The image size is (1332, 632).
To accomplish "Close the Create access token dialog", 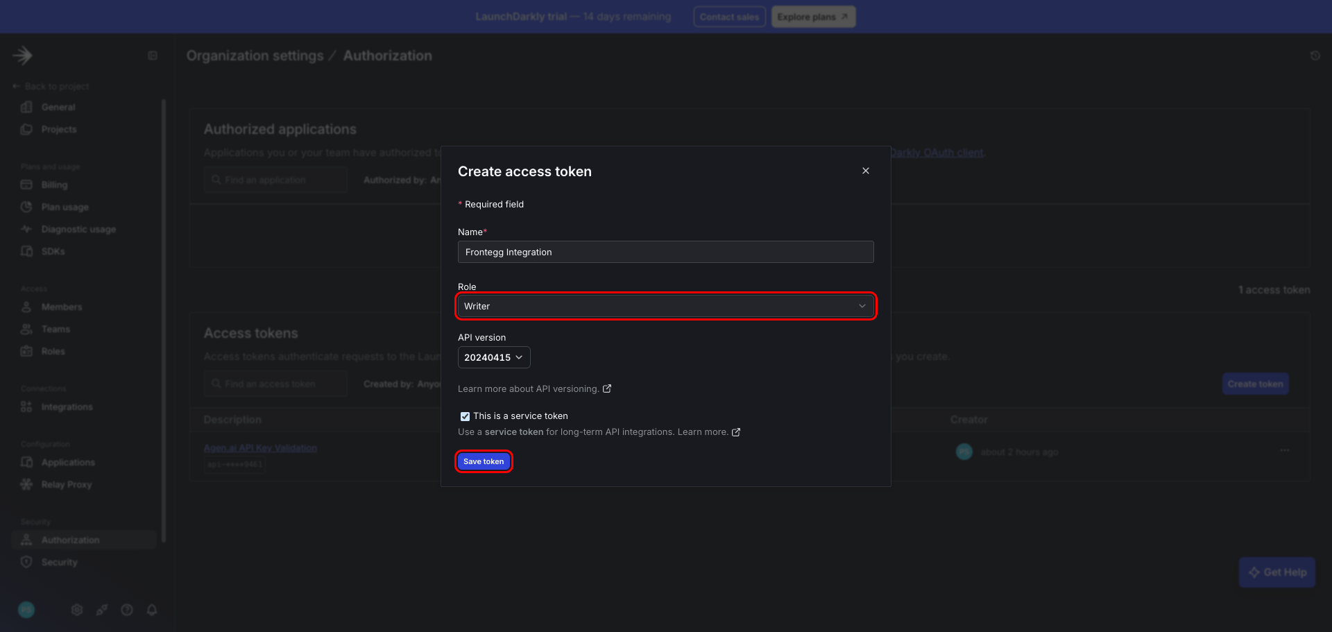I will (x=866, y=171).
